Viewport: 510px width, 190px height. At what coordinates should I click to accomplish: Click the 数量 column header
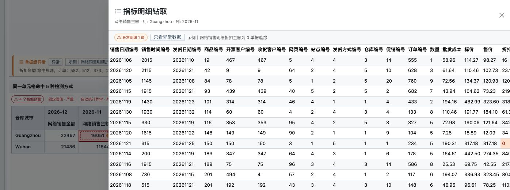tap(435, 50)
